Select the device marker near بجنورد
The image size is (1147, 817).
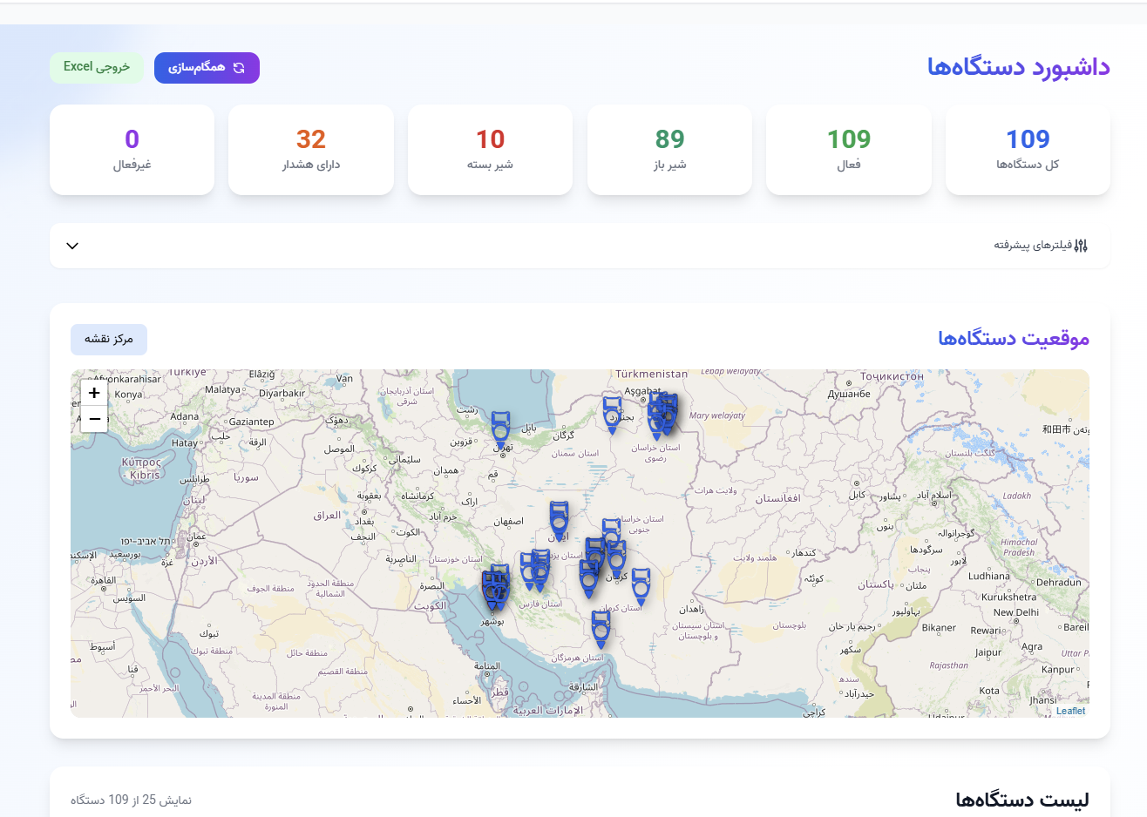click(613, 413)
